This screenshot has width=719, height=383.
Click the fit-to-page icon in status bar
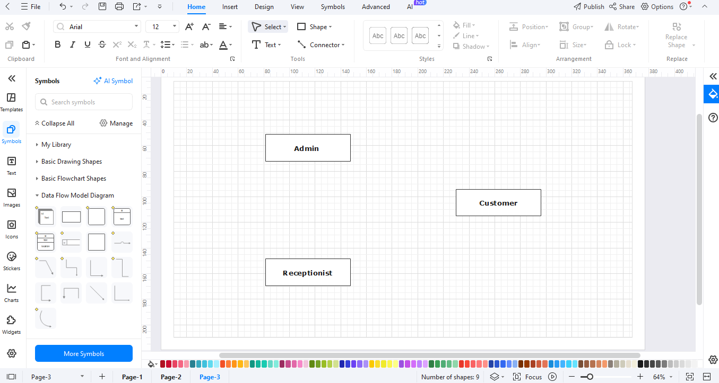click(690, 377)
